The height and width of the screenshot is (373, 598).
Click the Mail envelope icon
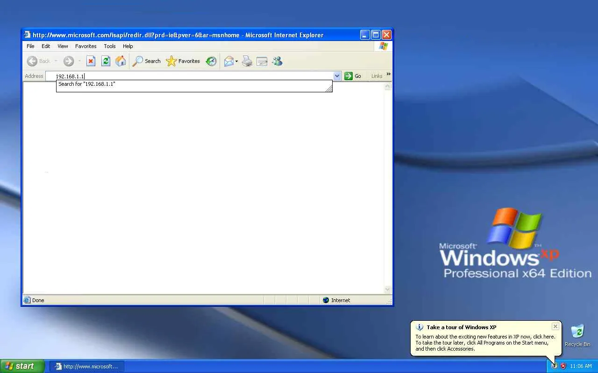[x=228, y=61]
